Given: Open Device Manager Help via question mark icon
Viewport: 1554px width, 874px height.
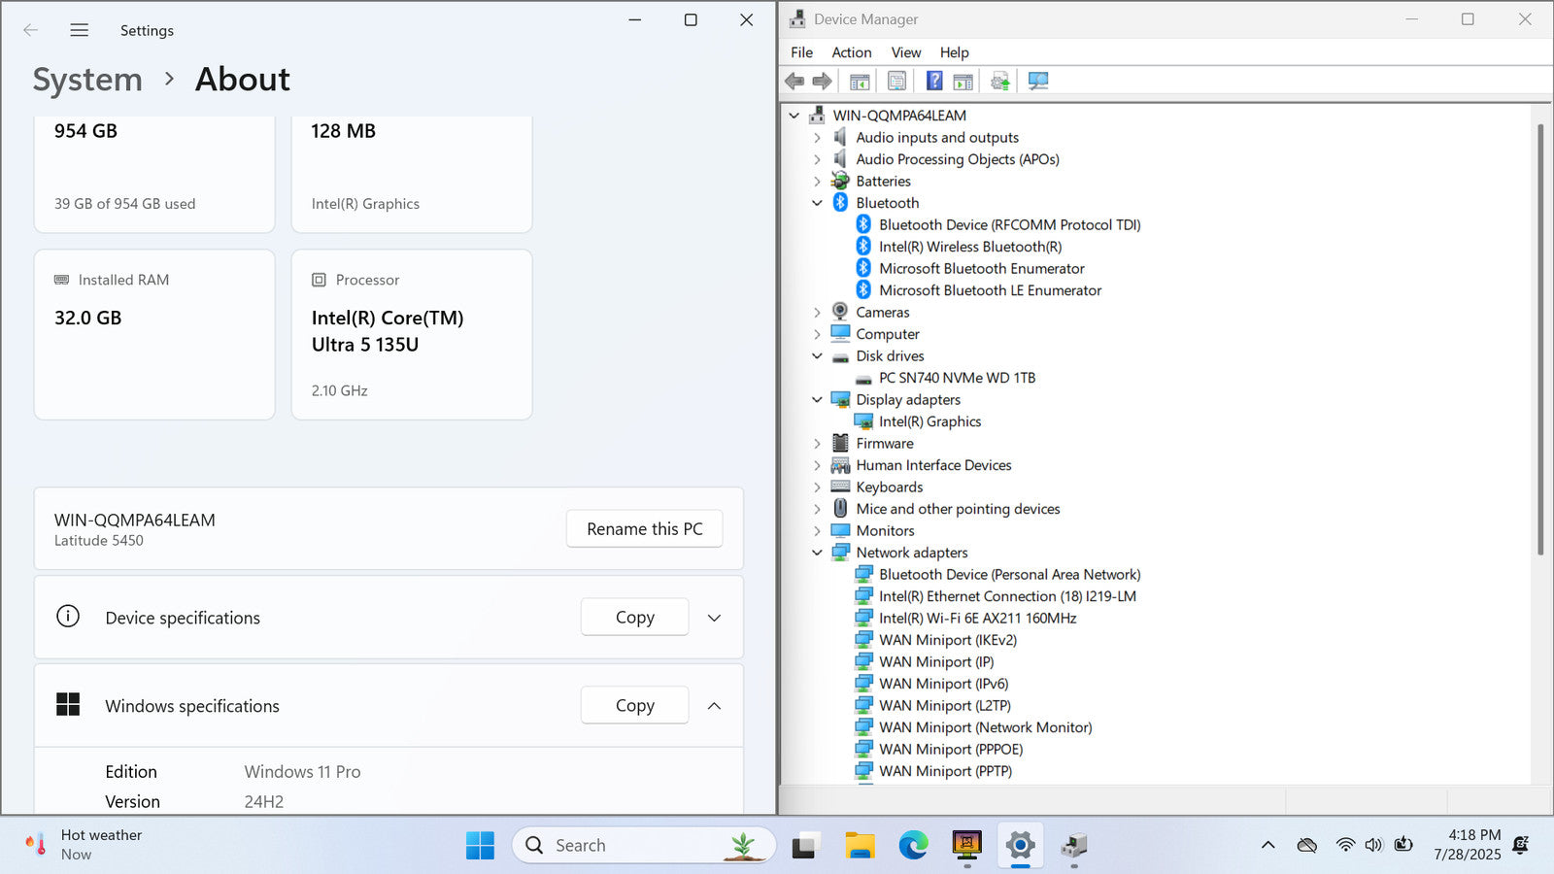Looking at the screenshot, I should pos(933,82).
